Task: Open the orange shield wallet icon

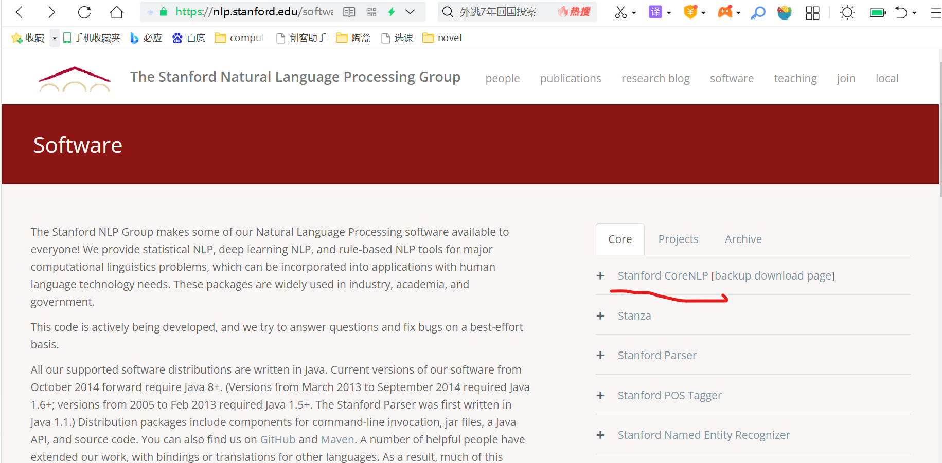Action: pyautogui.click(x=690, y=12)
